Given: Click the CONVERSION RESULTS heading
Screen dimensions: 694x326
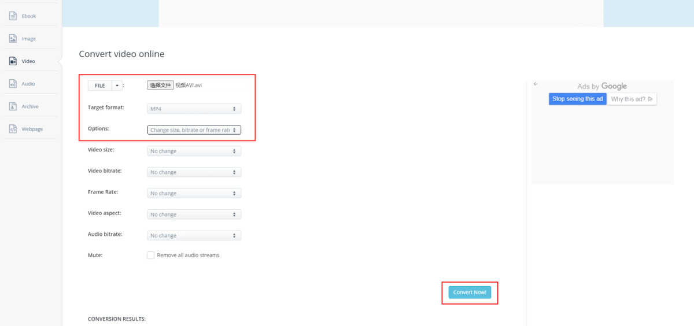Looking at the screenshot, I should point(117,318).
